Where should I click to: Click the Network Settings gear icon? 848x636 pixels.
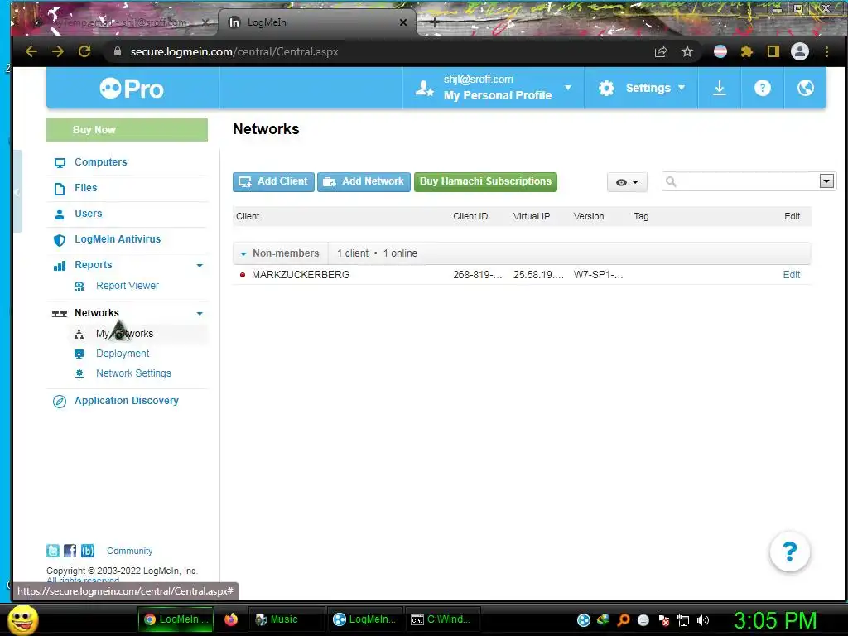point(79,373)
